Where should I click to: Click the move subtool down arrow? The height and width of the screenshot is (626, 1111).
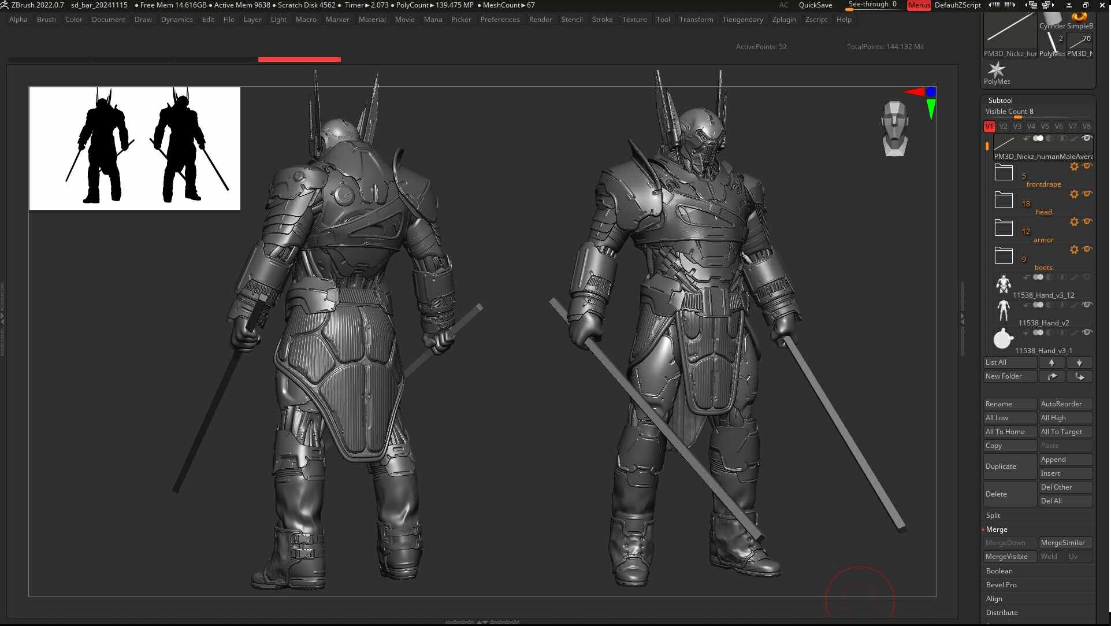[x=1079, y=362]
